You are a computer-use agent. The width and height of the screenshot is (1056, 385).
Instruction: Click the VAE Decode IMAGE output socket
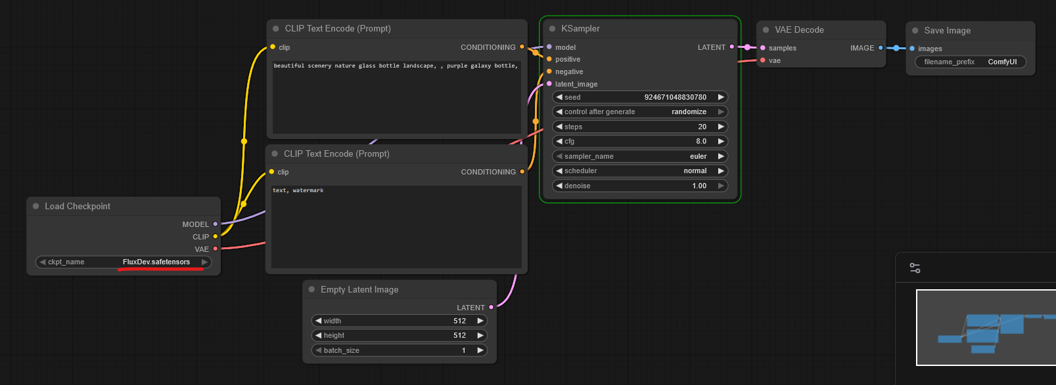click(x=881, y=48)
